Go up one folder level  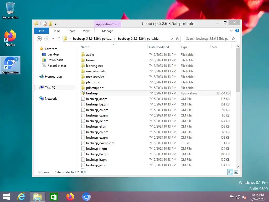click(x=59, y=39)
